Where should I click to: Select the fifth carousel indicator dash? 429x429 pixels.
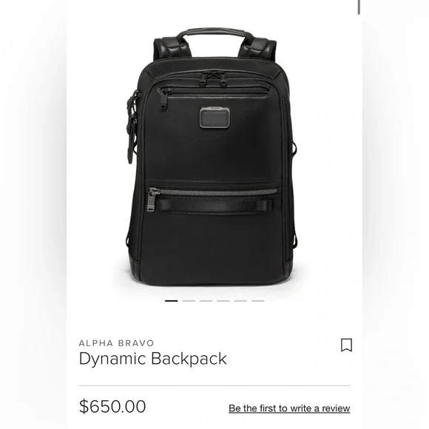(x=240, y=301)
